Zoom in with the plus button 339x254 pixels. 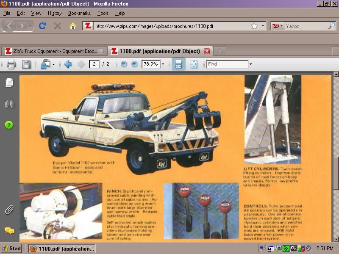tap(134, 64)
